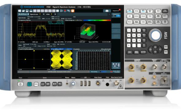Click the Eye diagram measurement window
The height and width of the screenshot is (111, 181).
61,60
